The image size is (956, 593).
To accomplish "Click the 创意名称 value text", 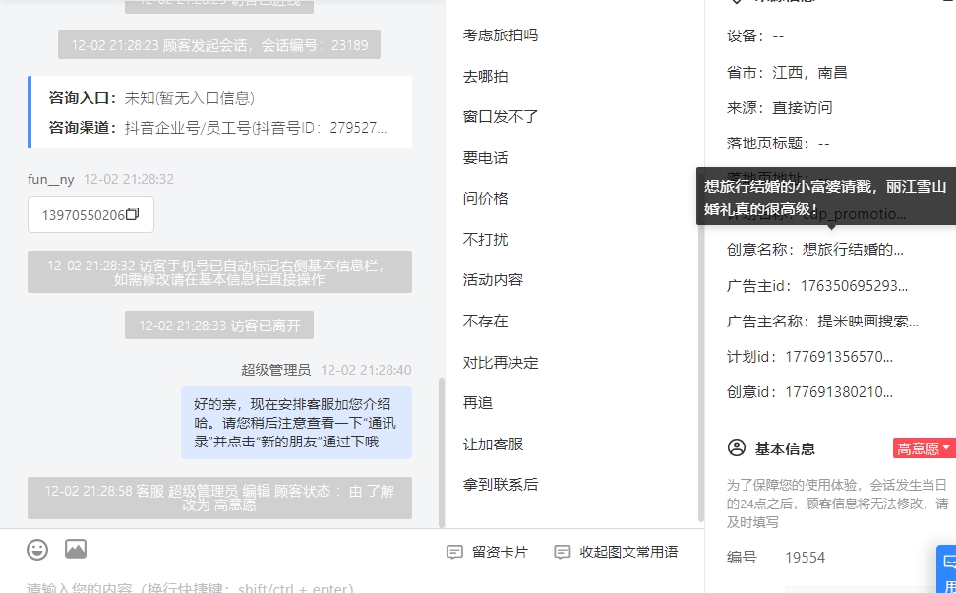I will click(x=853, y=249).
